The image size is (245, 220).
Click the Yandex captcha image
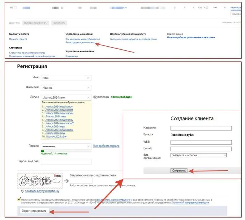coord(40,181)
